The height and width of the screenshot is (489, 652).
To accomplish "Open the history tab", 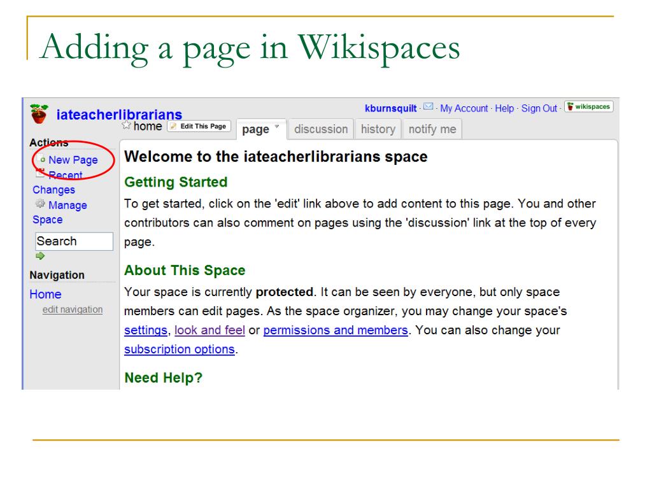I will (x=378, y=129).
